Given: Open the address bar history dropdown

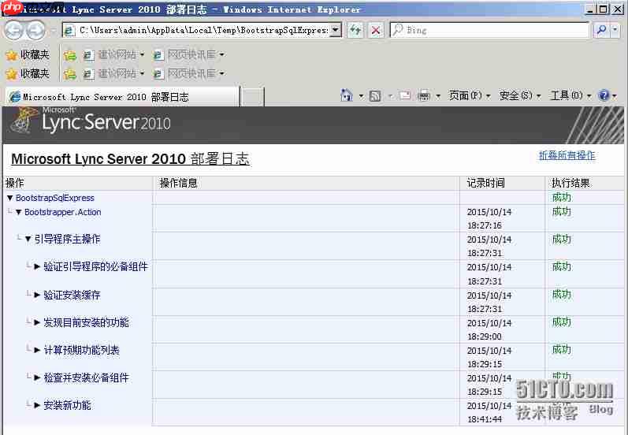Looking at the screenshot, I should [x=335, y=30].
